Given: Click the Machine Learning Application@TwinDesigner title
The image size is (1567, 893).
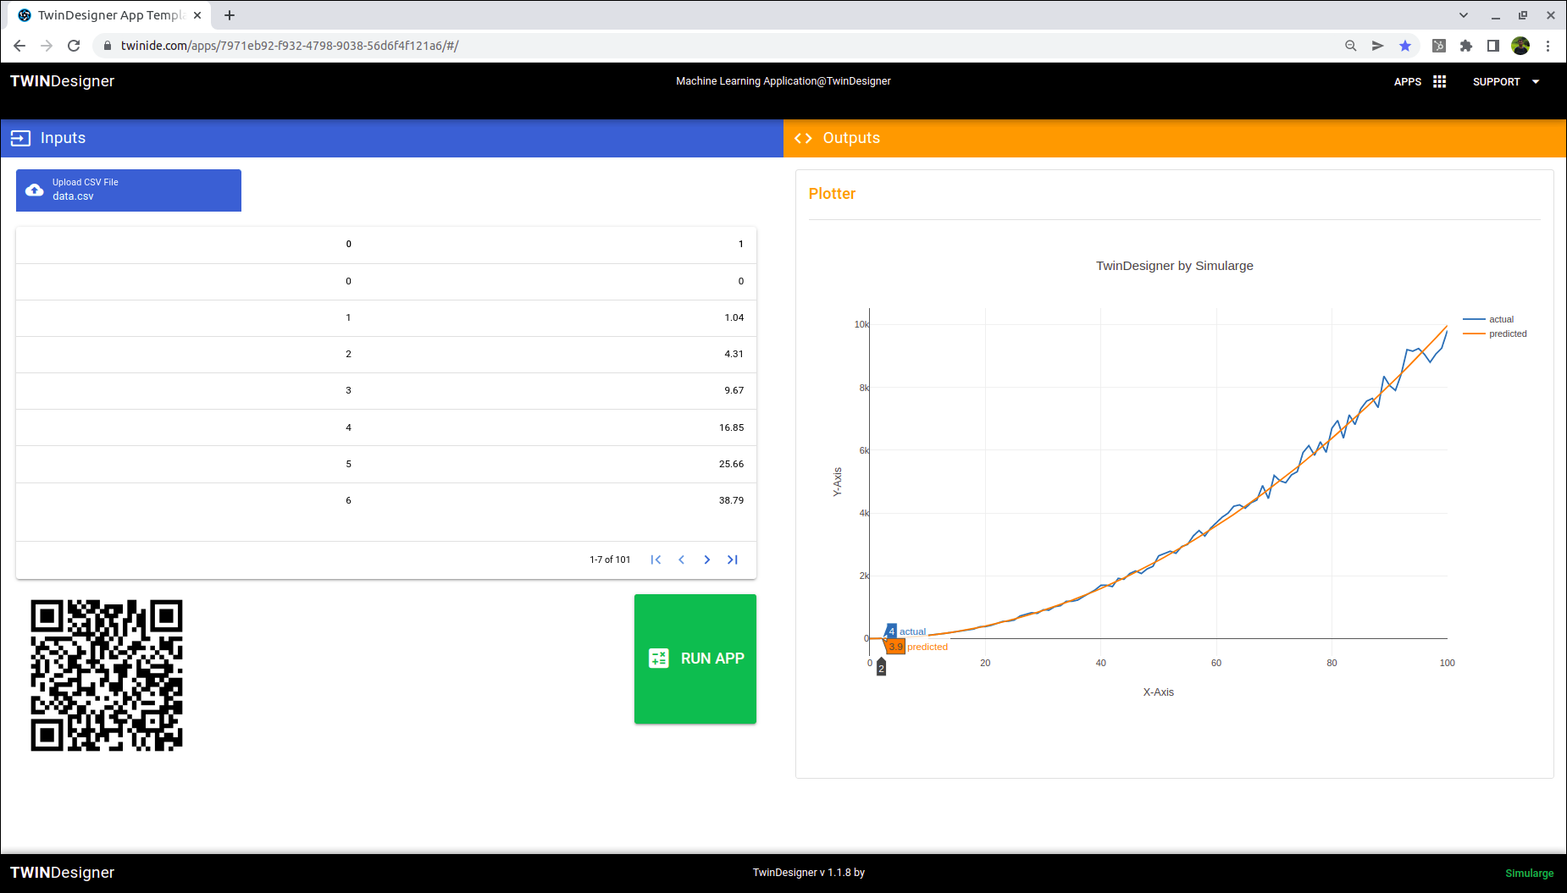Looking at the screenshot, I should (783, 81).
